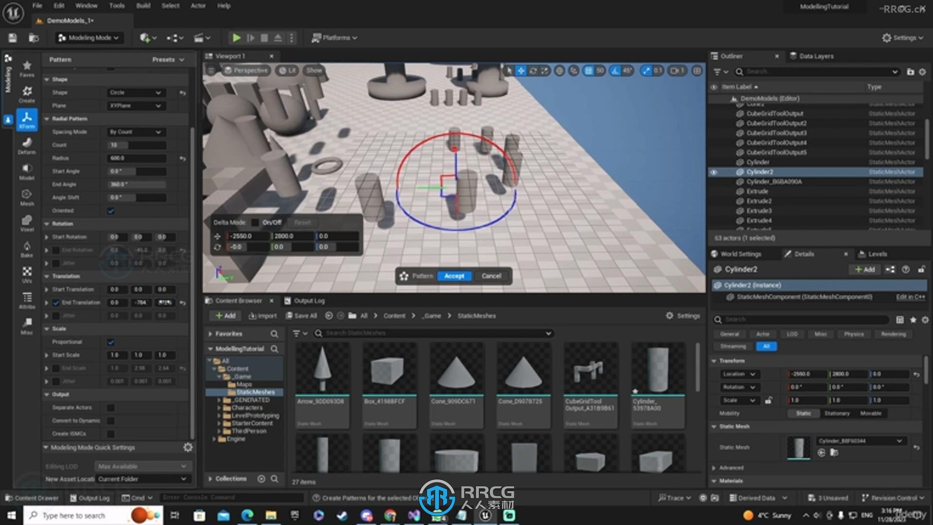Click Add button in Content Browser

[225, 316]
